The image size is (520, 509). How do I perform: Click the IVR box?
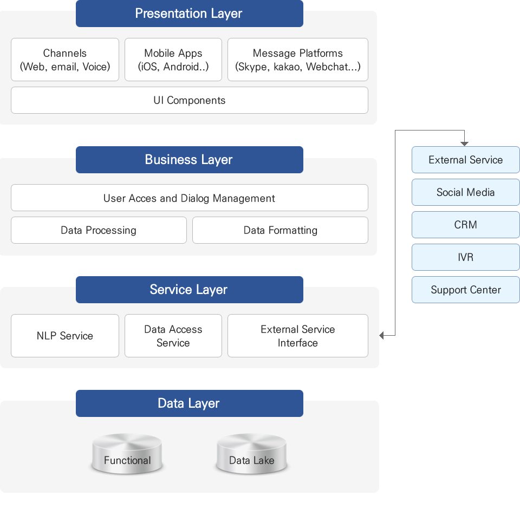(x=466, y=257)
